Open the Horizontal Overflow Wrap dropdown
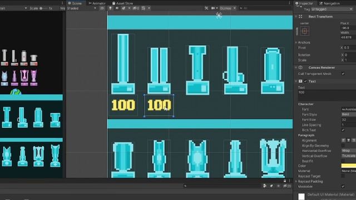 (349, 151)
